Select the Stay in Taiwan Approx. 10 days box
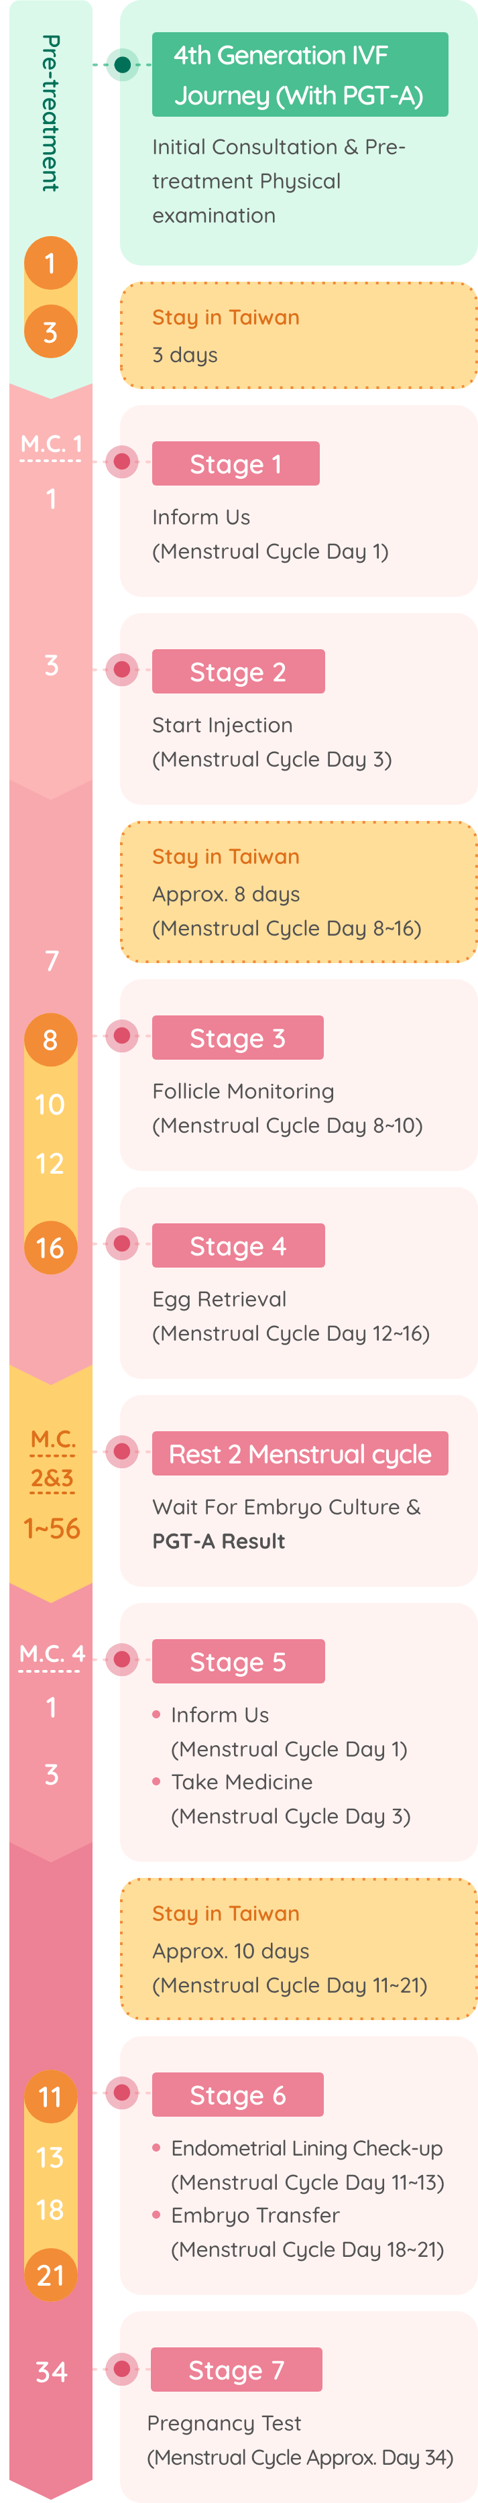This screenshot has width=478, height=2503. (x=299, y=1949)
